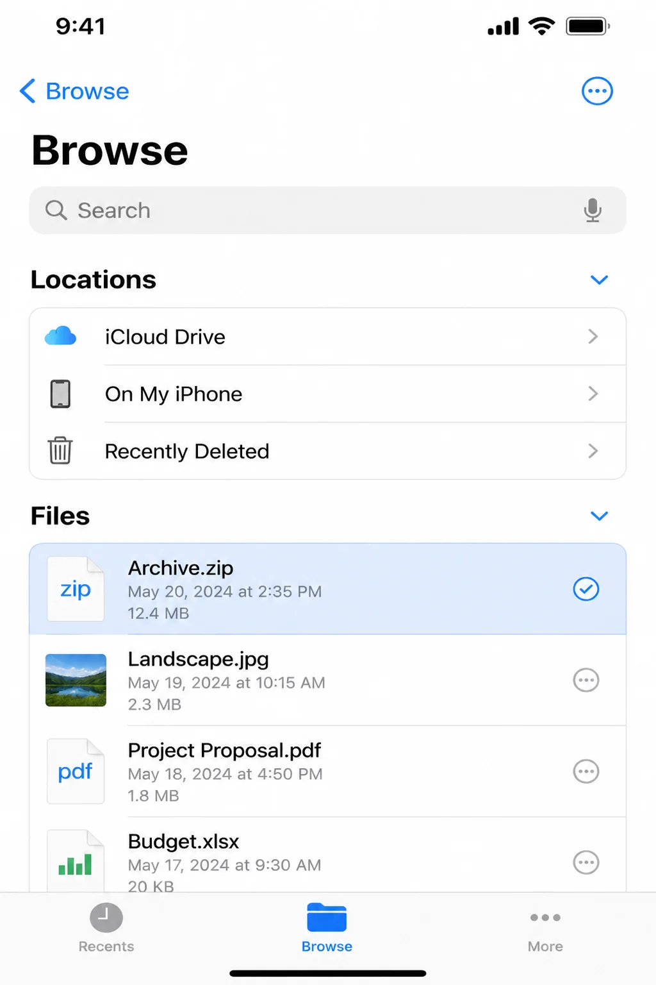Viewport: 656px width, 985px height.
Task: Open the Budget.xlsx file name
Action: [183, 841]
